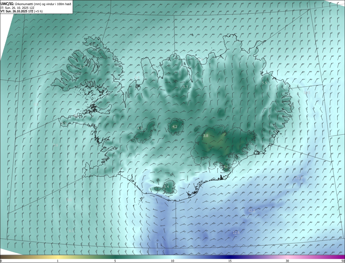Click the 12.2 value over the southeastern sea
The width and height of the screenshot is (345, 263).
click(x=251, y=211)
